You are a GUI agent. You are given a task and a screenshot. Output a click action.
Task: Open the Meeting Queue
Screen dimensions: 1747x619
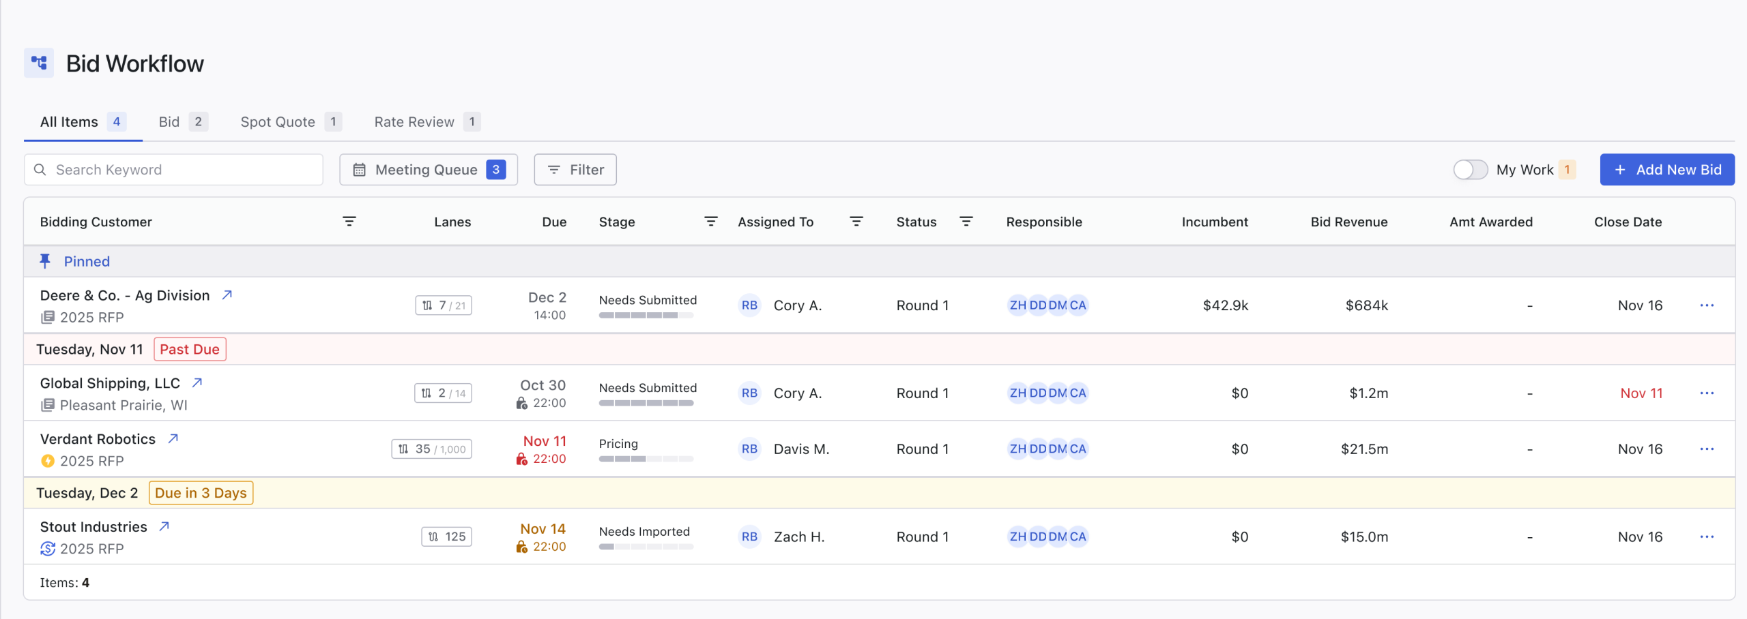tap(429, 170)
